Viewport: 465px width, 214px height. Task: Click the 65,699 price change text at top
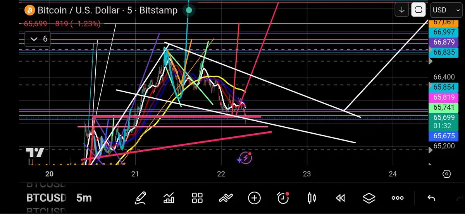tap(62, 24)
